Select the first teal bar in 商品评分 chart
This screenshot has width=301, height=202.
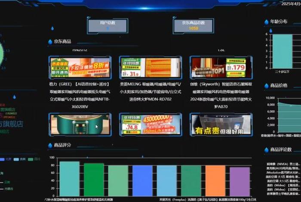(x=70, y=179)
